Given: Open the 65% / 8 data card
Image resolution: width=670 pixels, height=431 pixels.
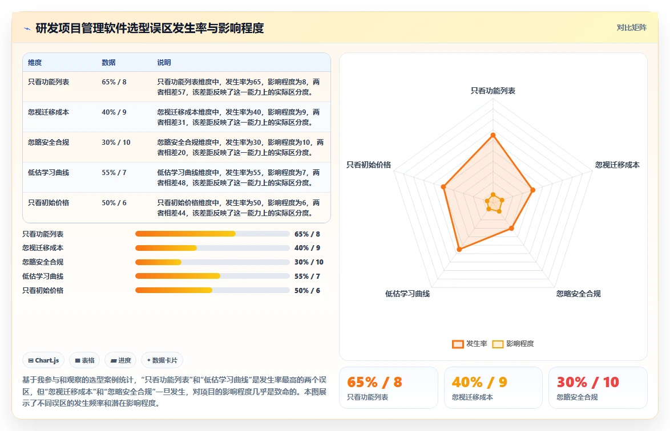Looking at the screenshot, I should point(389,388).
